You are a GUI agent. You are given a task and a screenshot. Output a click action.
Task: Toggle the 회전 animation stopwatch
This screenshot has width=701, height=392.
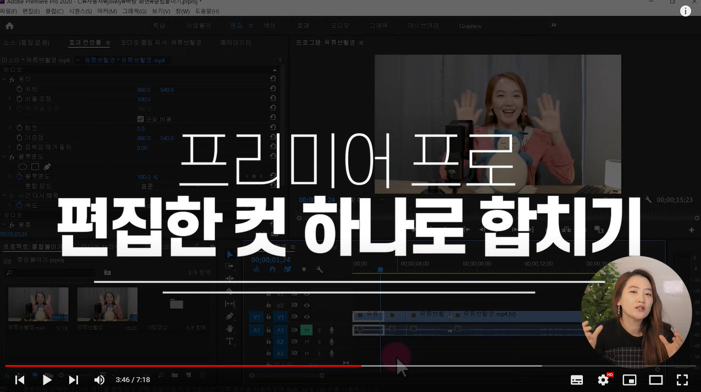(x=19, y=128)
